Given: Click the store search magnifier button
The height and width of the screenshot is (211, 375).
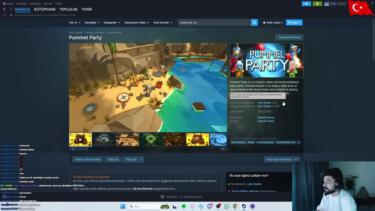Looking at the screenshot, I should tap(254, 23).
